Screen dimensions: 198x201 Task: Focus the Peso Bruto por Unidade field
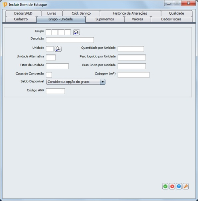pyautogui.click(x=131, y=66)
